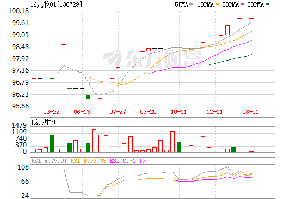The width and height of the screenshot is (283, 199).
Task: Click the large green volume bar near 03-22
Action: pos(52,143)
